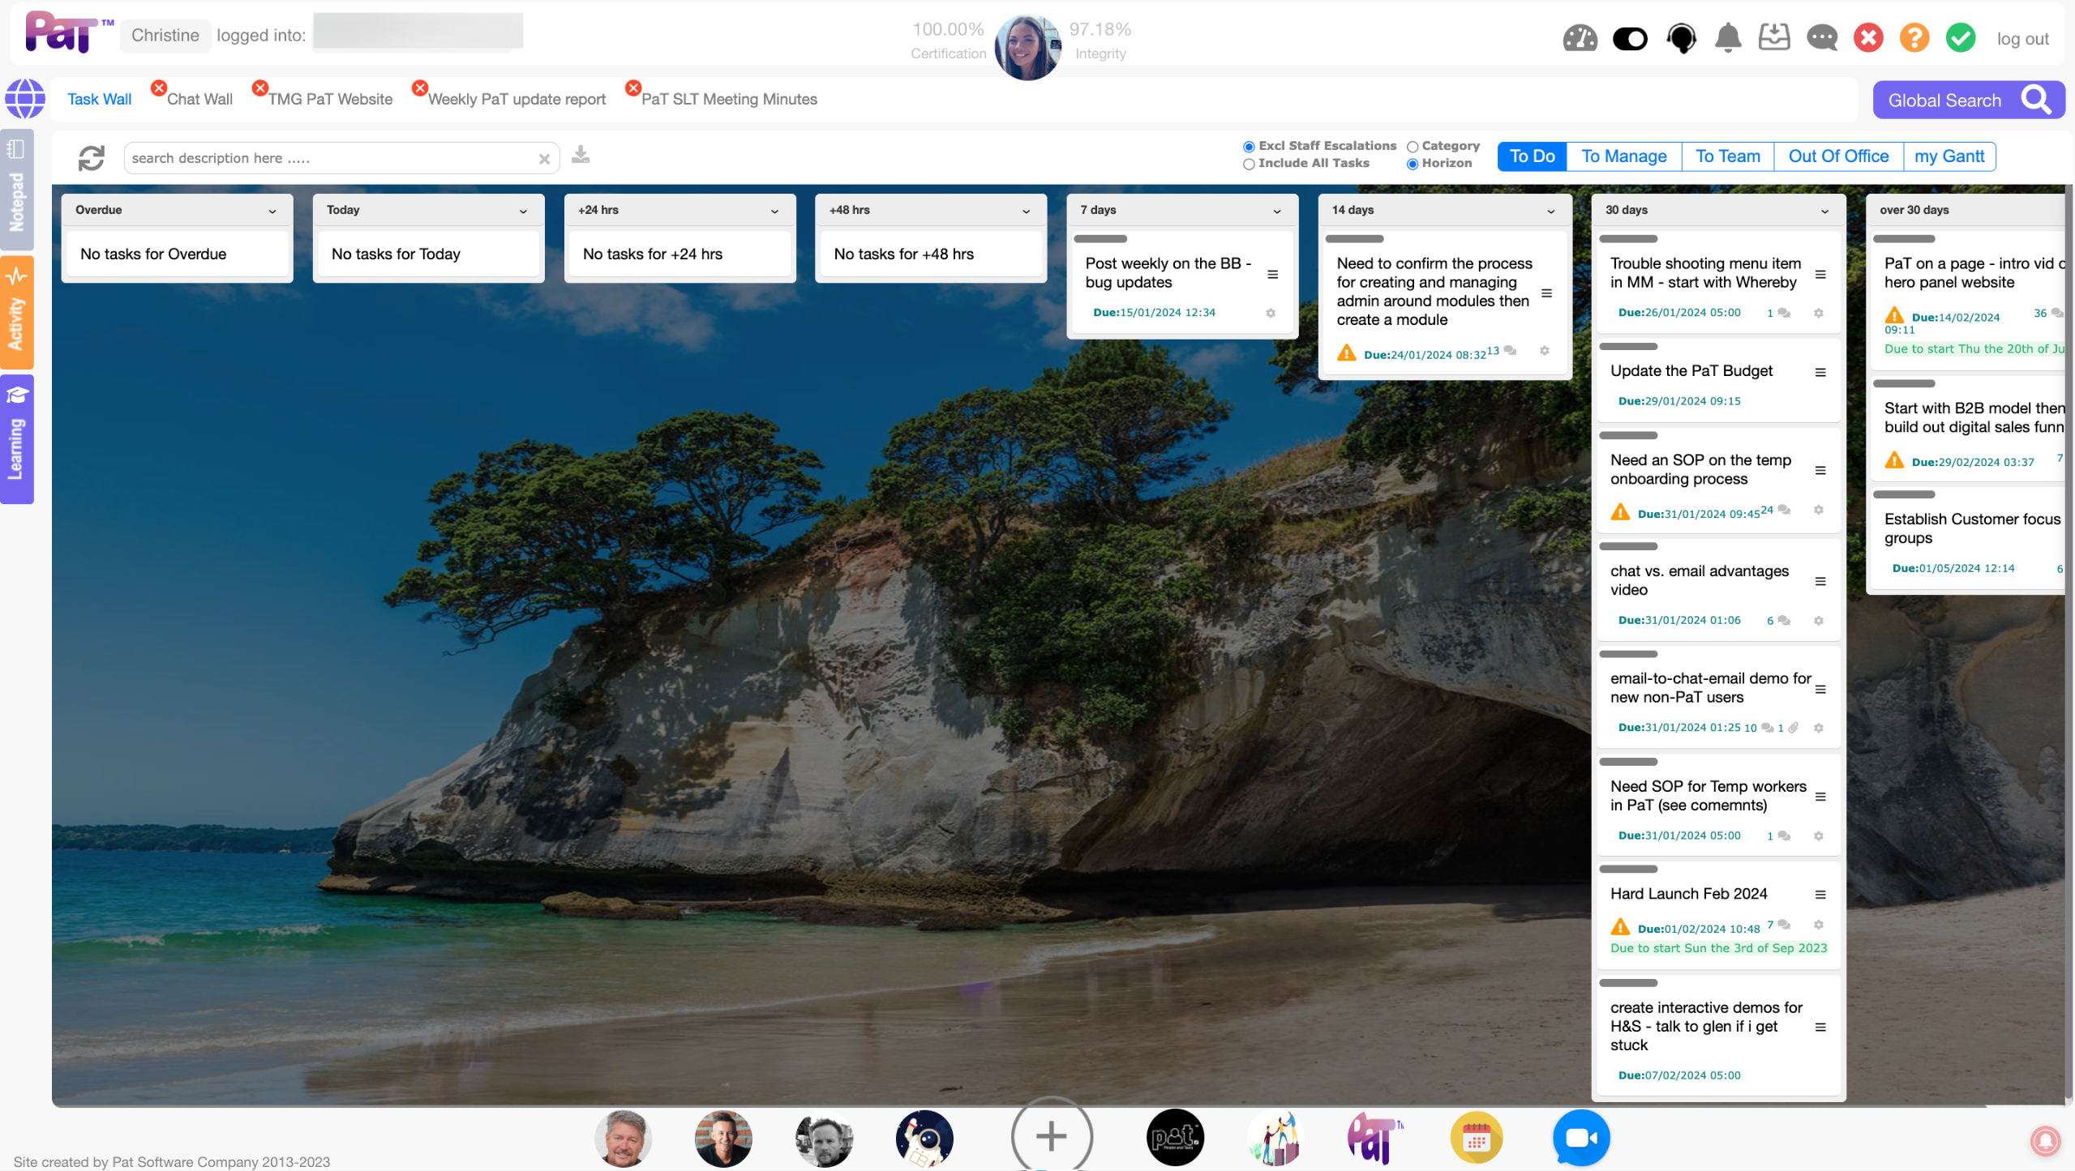
Task: Open the yellow calendar icon
Action: [x=1476, y=1138]
